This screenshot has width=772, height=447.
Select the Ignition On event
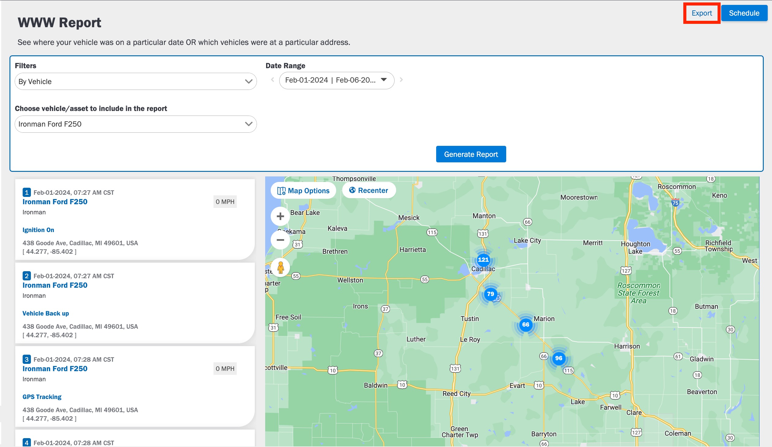coord(38,230)
